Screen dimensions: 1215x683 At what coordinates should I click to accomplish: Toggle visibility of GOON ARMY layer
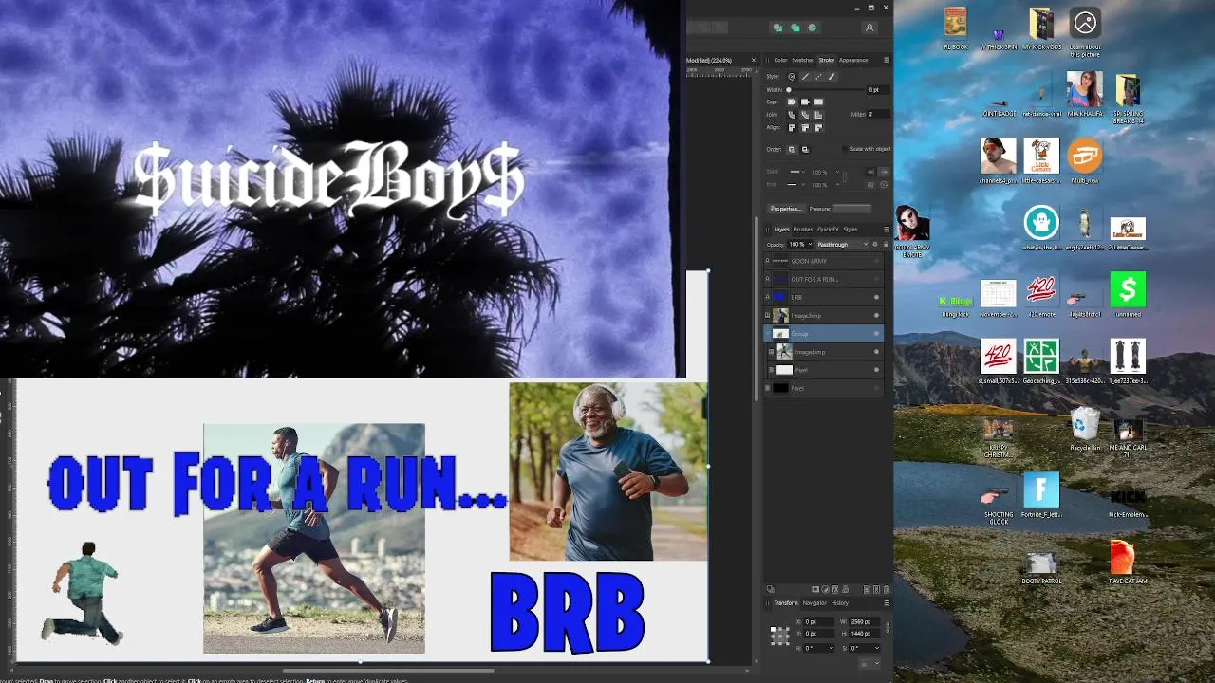876,261
